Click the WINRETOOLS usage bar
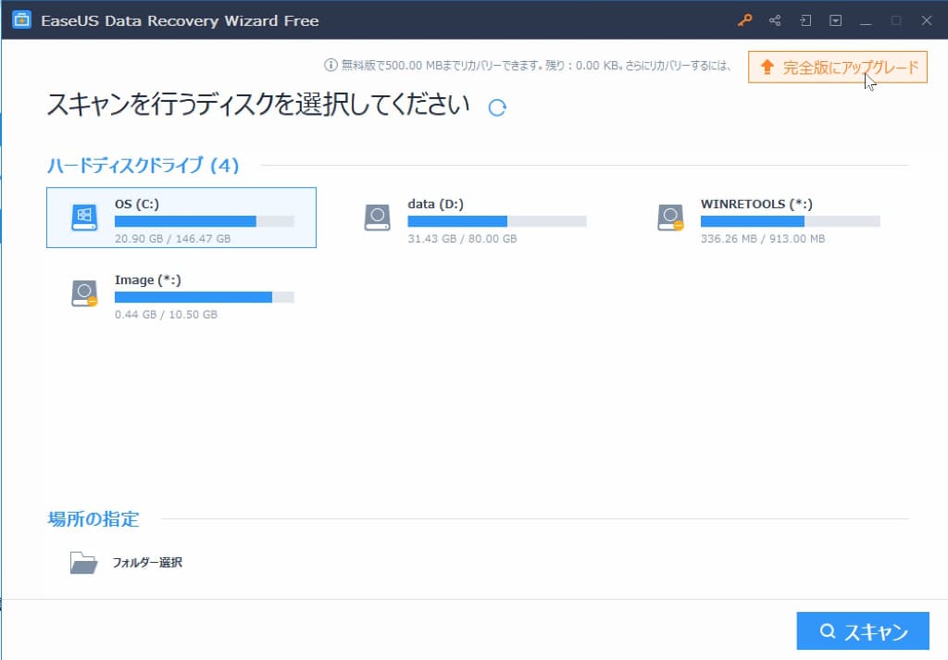 click(x=791, y=221)
